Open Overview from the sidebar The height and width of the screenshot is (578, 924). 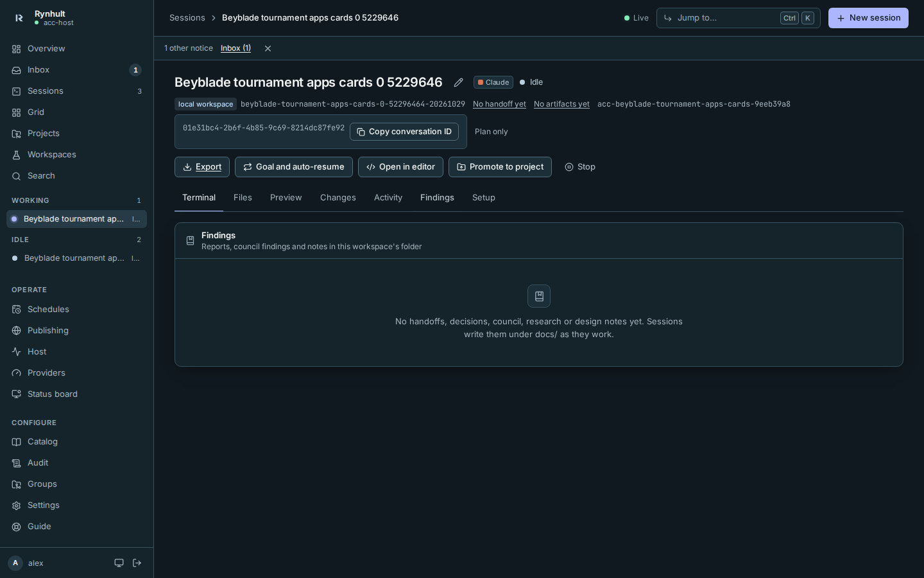click(x=76, y=49)
